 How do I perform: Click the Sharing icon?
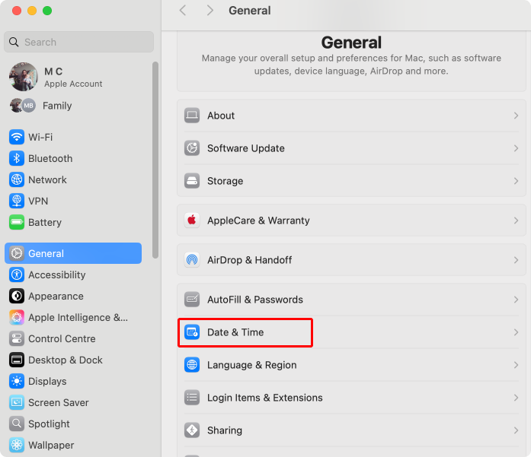192,430
